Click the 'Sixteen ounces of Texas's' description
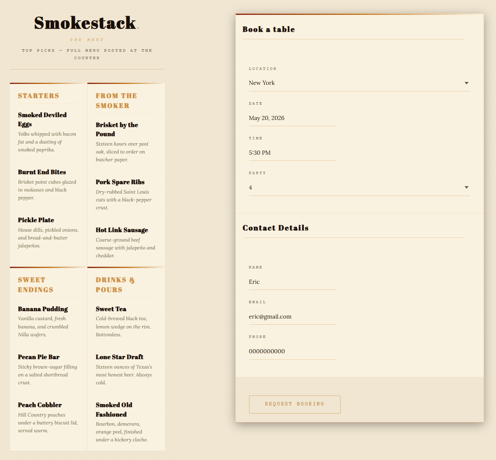The image size is (496, 460). click(124, 375)
